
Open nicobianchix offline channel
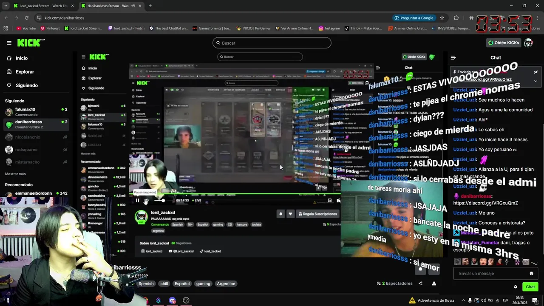tap(36, 137)
